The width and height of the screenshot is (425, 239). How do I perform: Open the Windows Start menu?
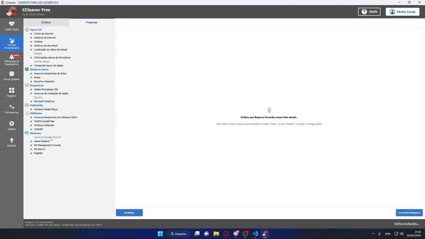[x=160, y=234]
